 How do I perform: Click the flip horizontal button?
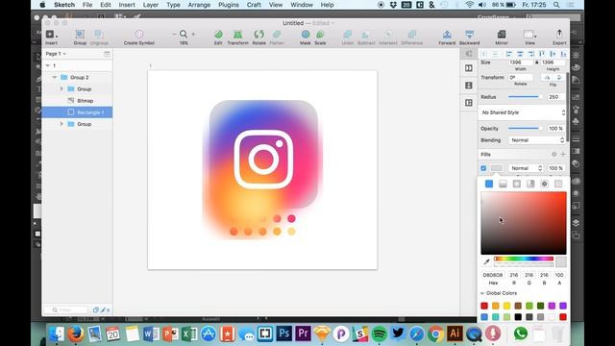point(547,77)
